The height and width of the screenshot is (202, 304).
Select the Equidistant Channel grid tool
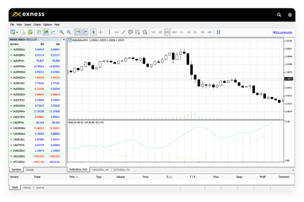[x=137, y=32]
